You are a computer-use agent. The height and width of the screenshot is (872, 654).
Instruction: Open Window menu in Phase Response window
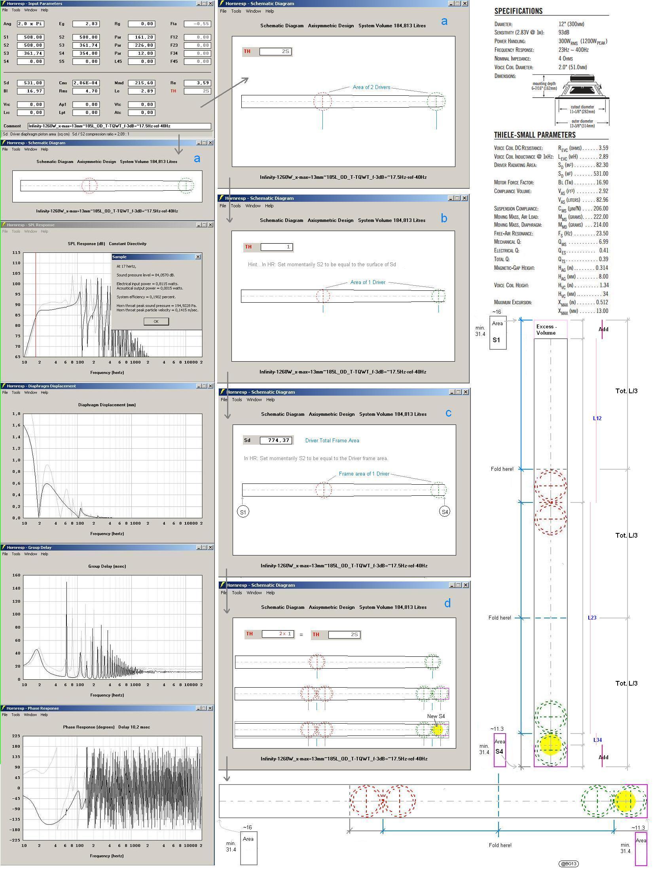click(x=30, y=715)
